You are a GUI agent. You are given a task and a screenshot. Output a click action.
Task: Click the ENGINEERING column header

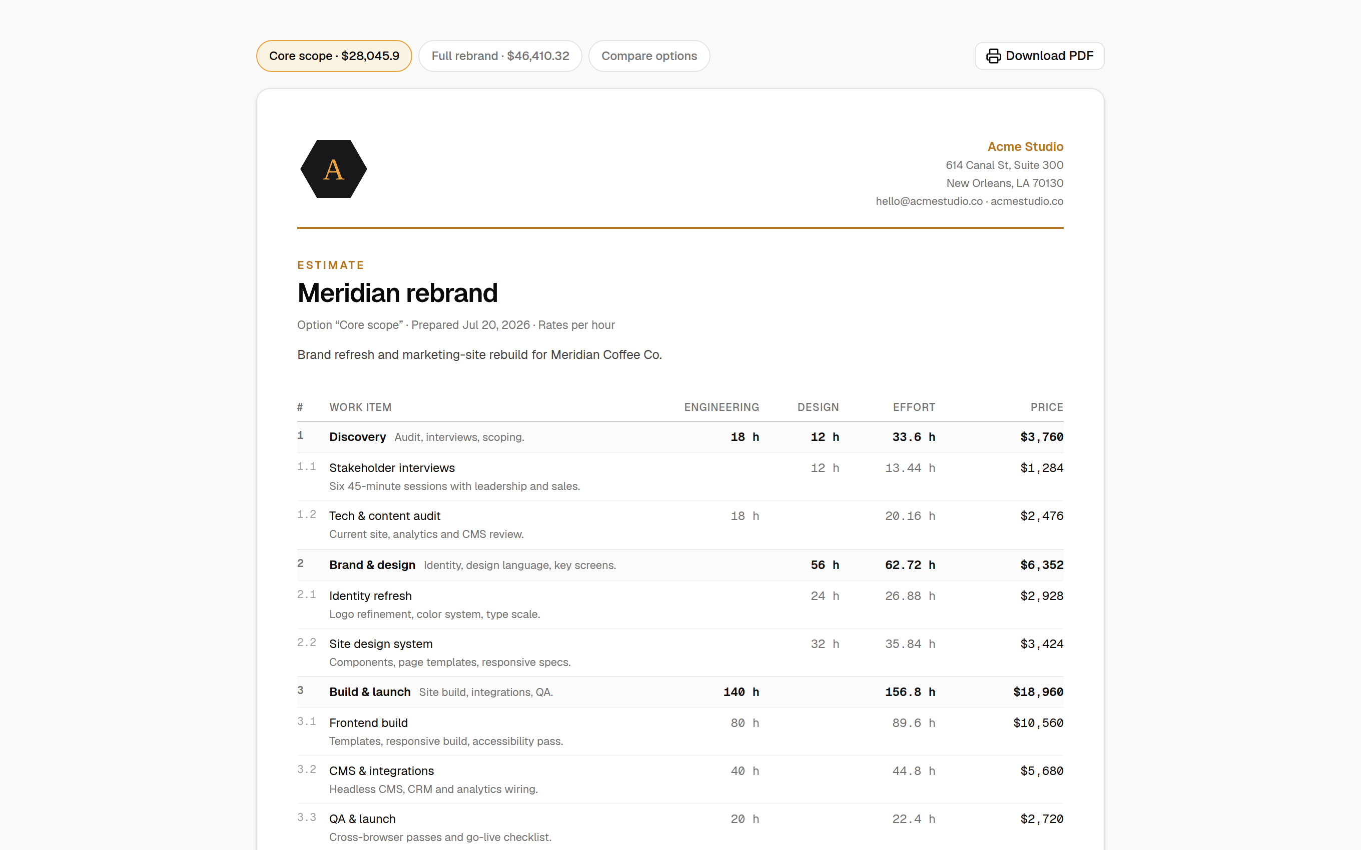(x=721, y=407)
